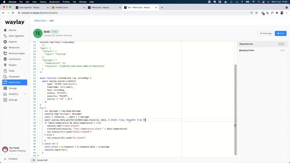Click the waylay logo

point(15,22)
